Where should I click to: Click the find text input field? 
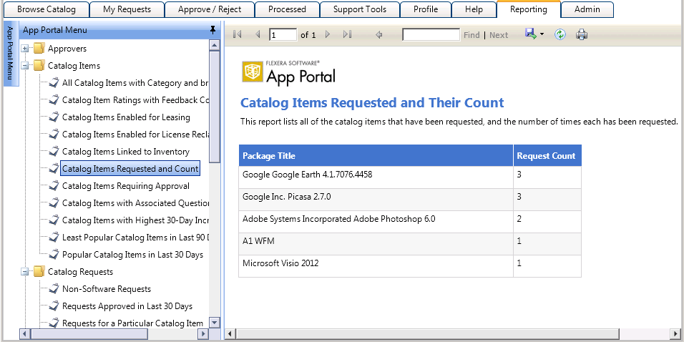[x=431, y=34]
